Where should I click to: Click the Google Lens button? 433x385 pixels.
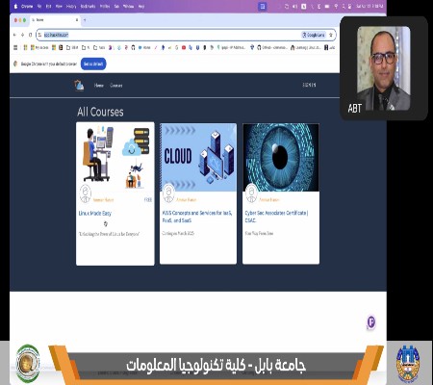[x=314, y=35]
